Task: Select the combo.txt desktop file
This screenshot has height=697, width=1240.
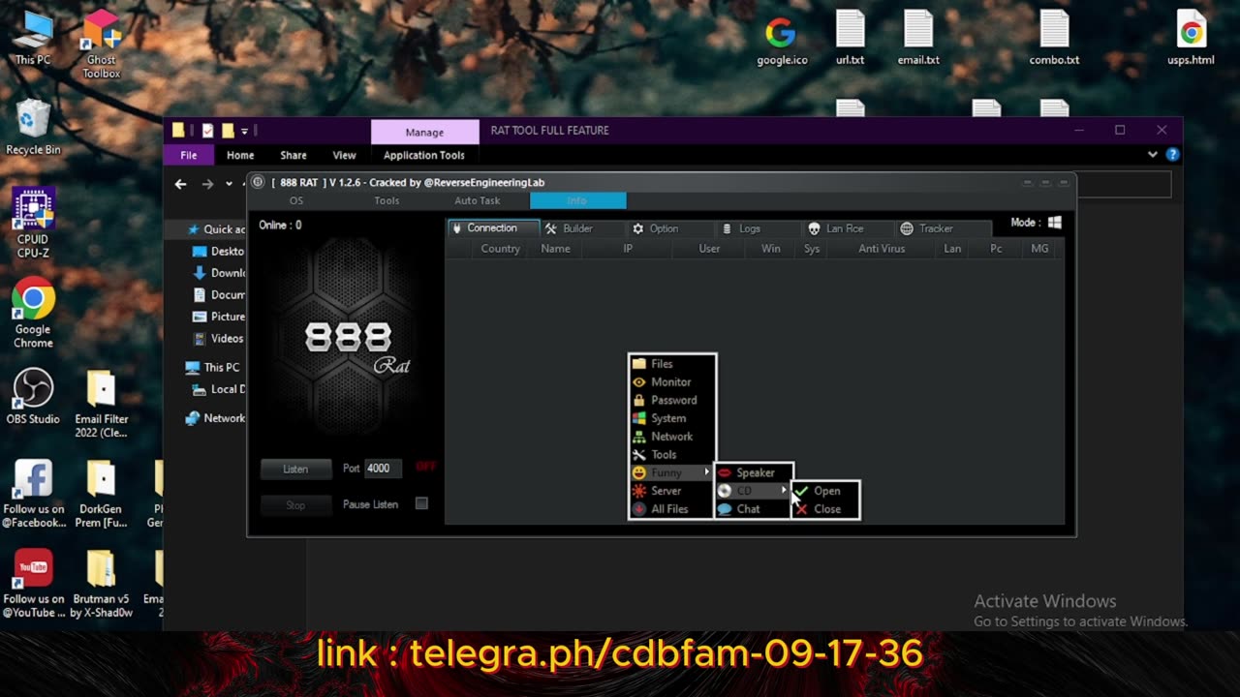Action: [x=1054, y=39]
